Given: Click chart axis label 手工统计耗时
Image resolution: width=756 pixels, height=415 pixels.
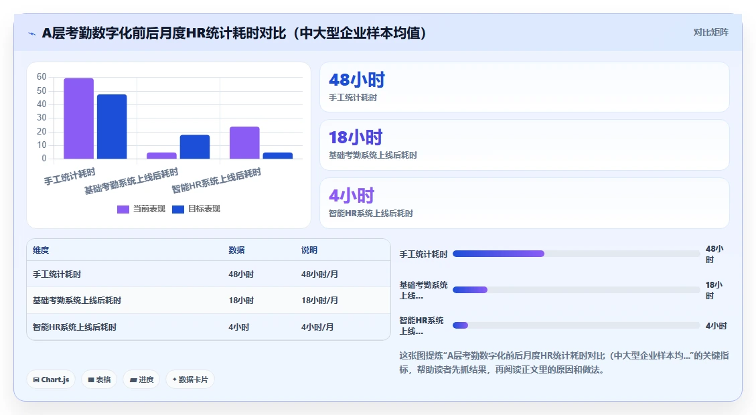Looking at the screenshot, I should [70, 177].
